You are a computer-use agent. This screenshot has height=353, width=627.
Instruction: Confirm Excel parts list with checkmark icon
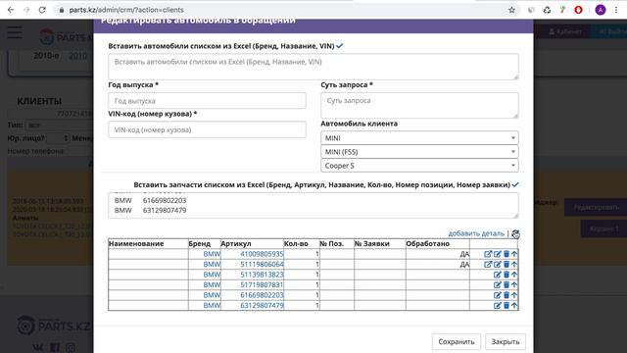pyautogui.click(x=515, y=185)
